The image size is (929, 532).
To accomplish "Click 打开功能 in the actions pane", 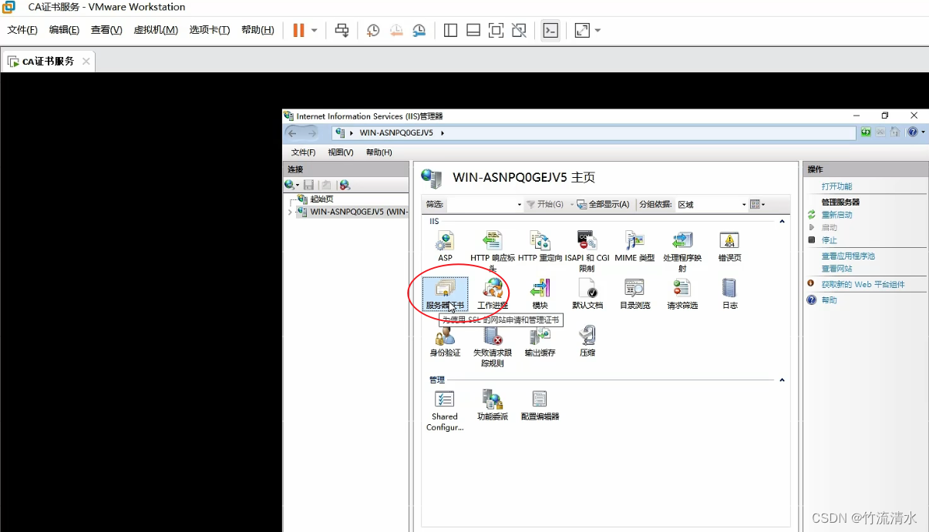I will pyautogui.click(x=836, y=186).
